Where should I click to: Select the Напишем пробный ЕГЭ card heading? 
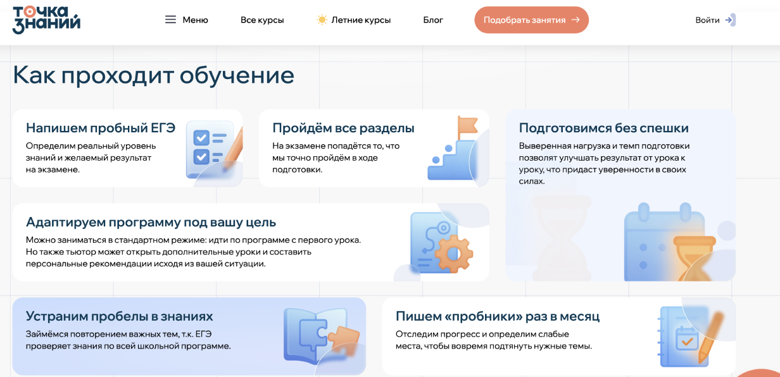pyautogui.click(x=101, y=128)
